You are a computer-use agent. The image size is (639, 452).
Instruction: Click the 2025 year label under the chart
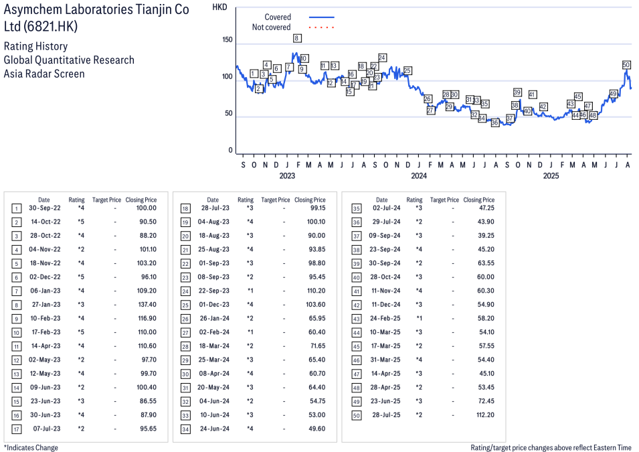[x=551, y=176]
